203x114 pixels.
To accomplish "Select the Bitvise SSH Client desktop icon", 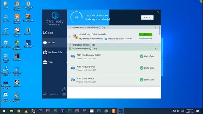I will pos(6,71).
